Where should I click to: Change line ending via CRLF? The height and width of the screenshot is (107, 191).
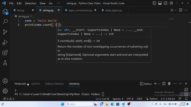(139, 99)
